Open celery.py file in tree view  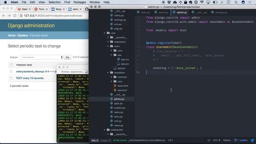(x=119, y=15)
